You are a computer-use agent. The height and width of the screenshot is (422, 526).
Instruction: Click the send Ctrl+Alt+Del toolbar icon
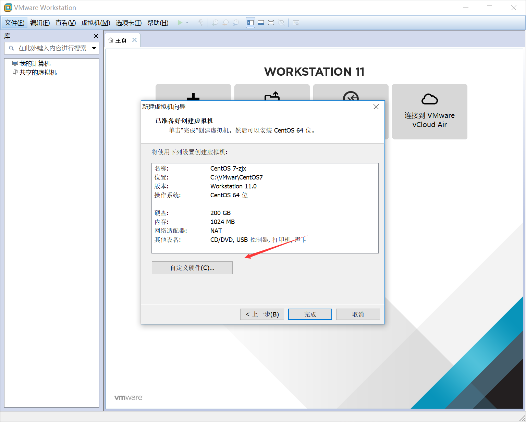click(x=200, y=23)
